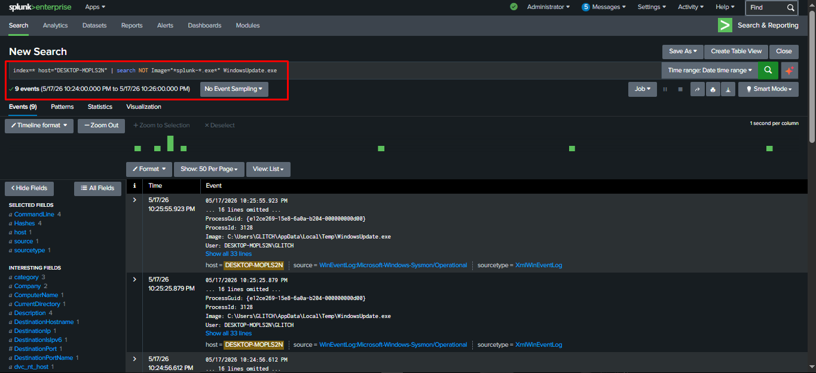Click the Close button next to Create Table View
The height and width of the screenshot is (373, 816).
[784, 51]
